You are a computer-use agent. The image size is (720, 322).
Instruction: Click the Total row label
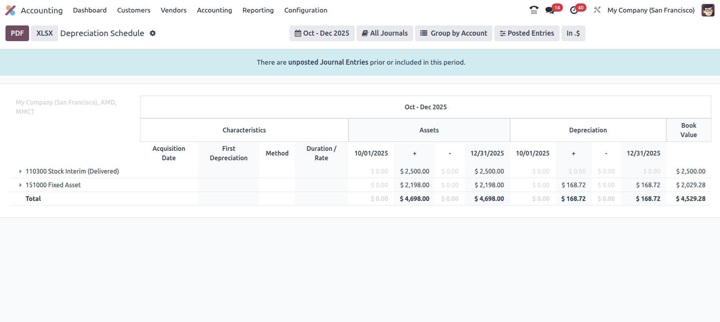pos(33,199)
